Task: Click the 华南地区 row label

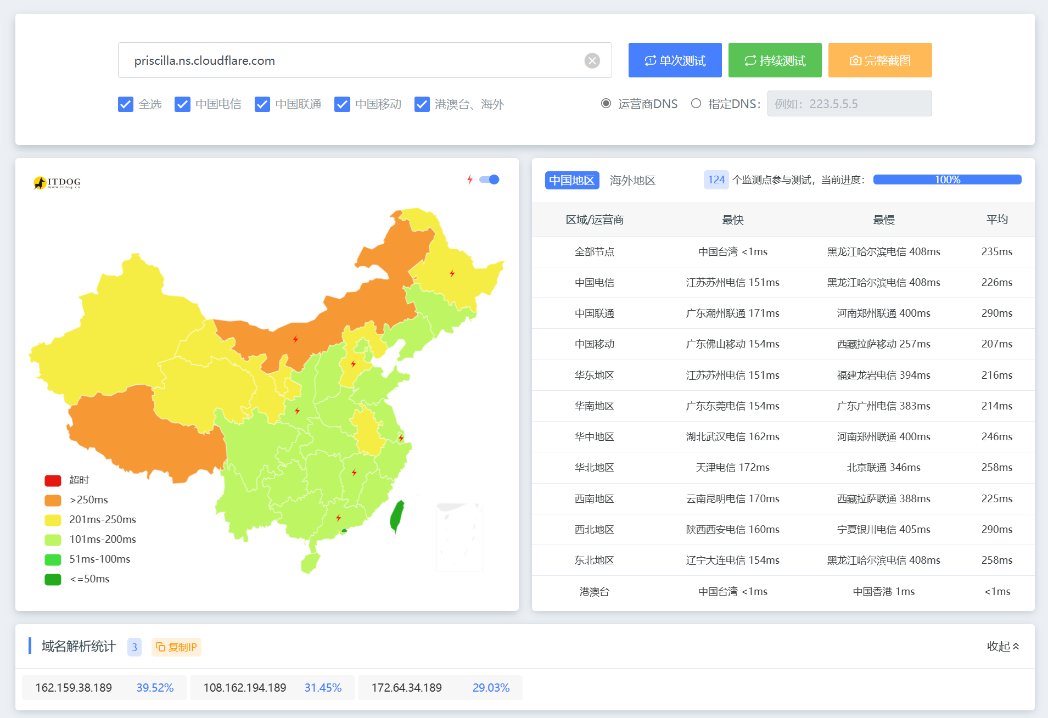Action: point(595,406)
